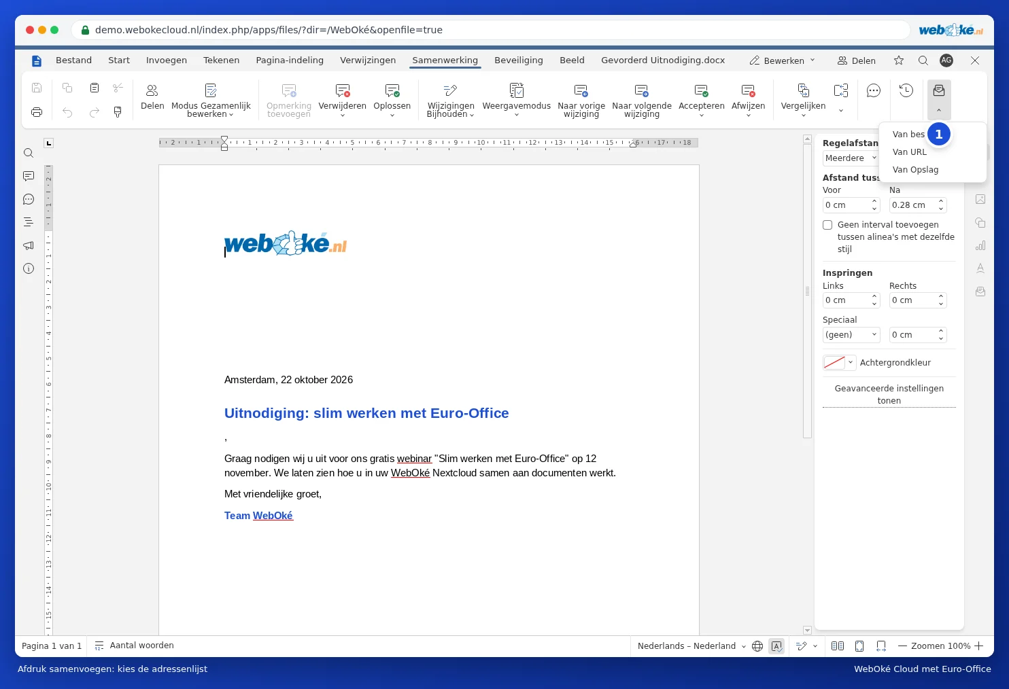Click Geavanceerde instellingen tonen link
Screen dimensions: 1009x689
point(889,395)
